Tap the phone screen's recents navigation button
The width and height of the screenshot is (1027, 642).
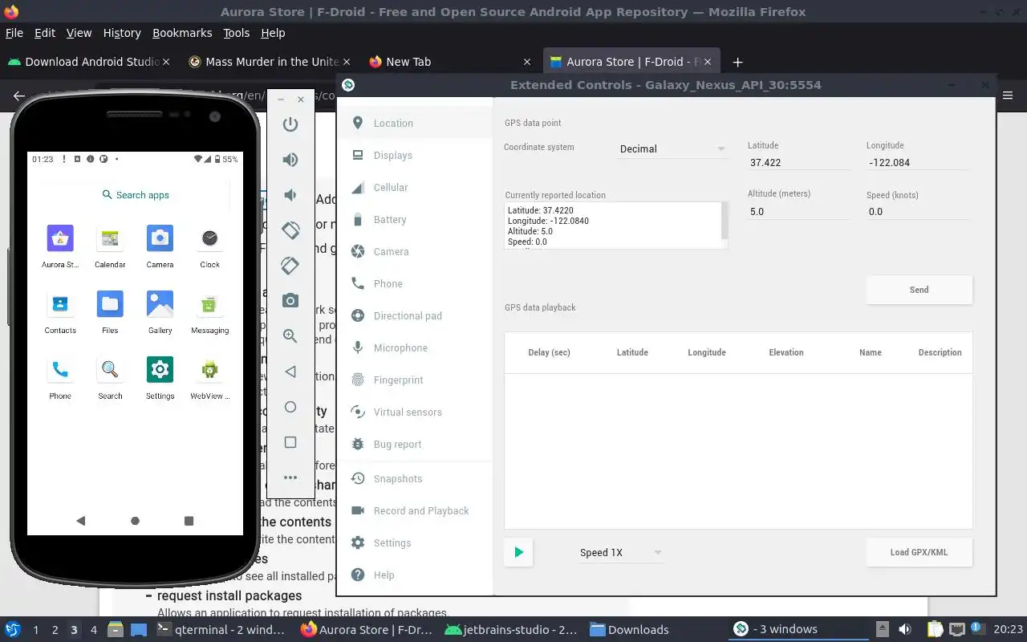tap(189, 521)
